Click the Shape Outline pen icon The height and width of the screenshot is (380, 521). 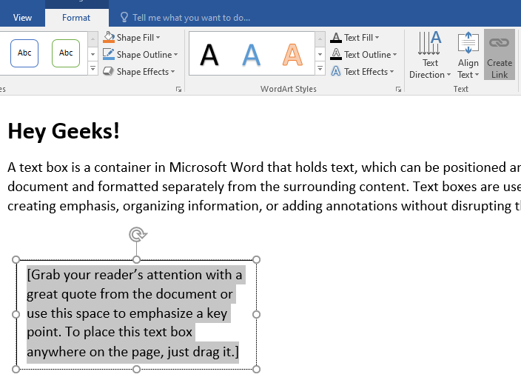coord(109,54)
